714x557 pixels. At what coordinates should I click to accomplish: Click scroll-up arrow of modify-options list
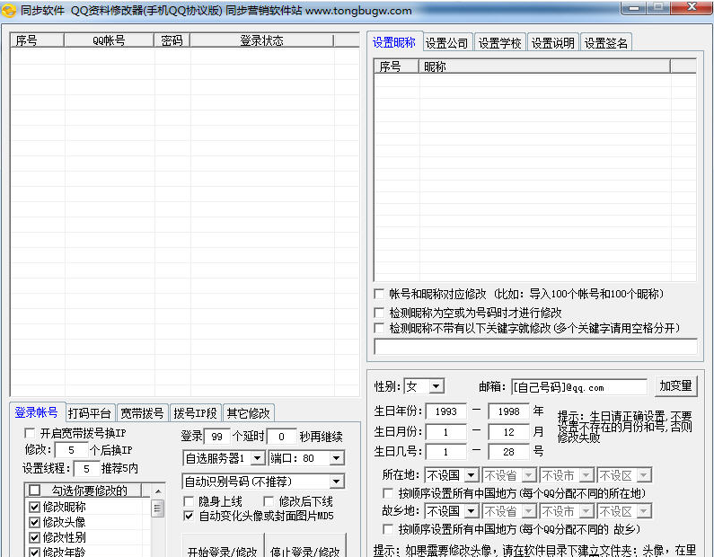tap(157, 491)
